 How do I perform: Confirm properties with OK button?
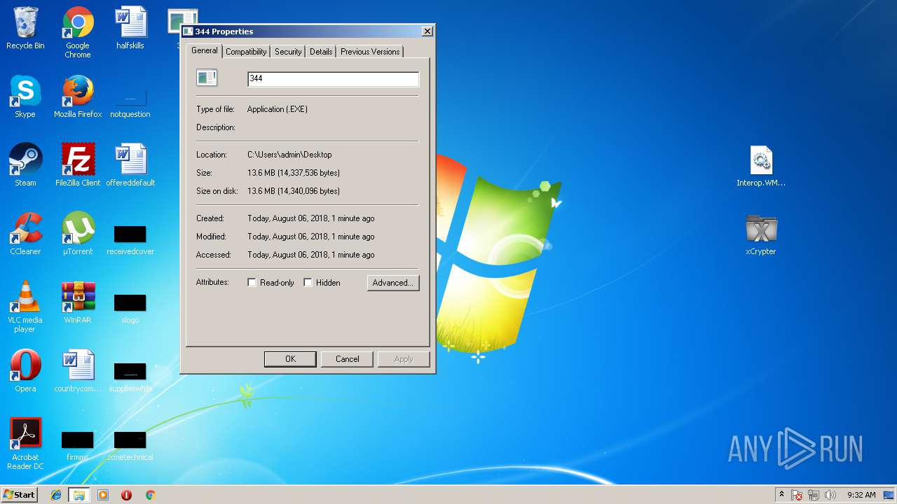(x=290, y=359)
